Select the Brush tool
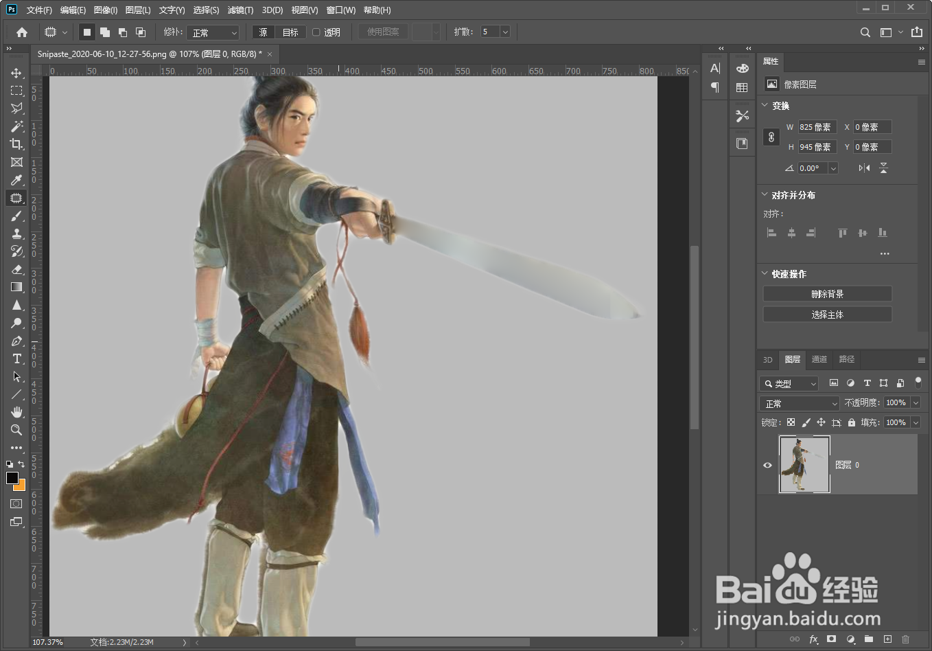Viewport: 932px width, 651px height. coord(16,216)
